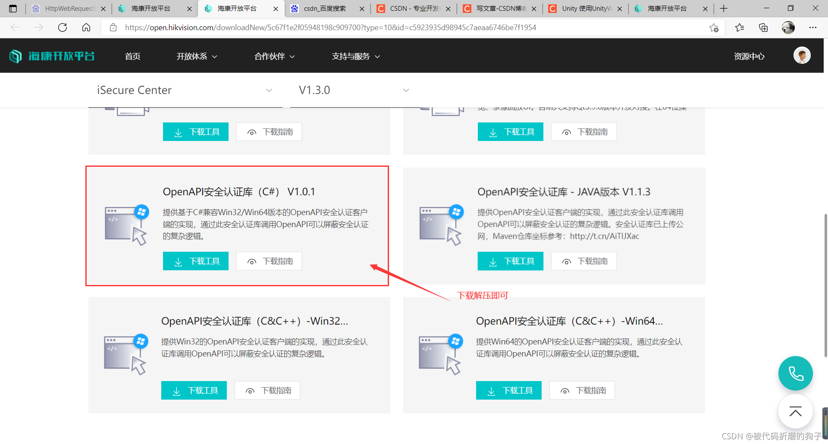Open the 资源中心 navigation item
The width and height of the screenshot is (828, 444).
tap(749, 56)
